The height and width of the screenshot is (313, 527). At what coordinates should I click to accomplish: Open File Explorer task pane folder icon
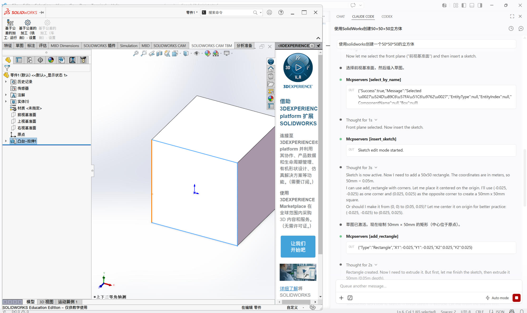[271, 84]
